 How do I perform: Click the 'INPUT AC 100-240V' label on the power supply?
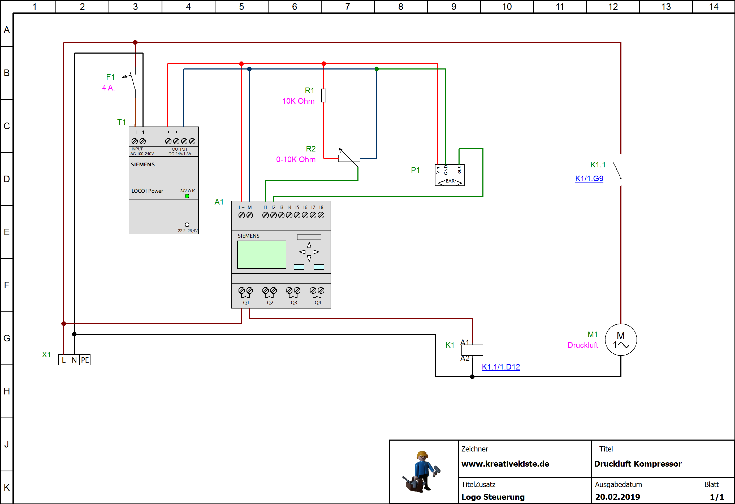[x=142, y=151]
